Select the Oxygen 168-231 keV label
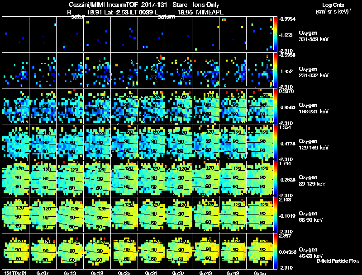 click(314, 108)
